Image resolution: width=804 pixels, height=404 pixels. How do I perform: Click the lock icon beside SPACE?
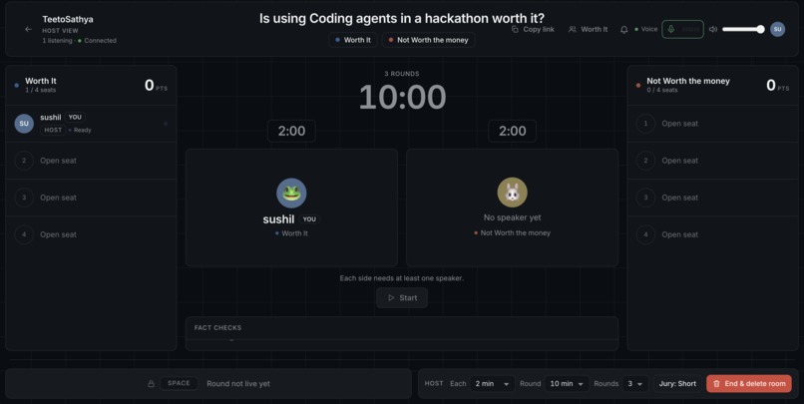151,383
